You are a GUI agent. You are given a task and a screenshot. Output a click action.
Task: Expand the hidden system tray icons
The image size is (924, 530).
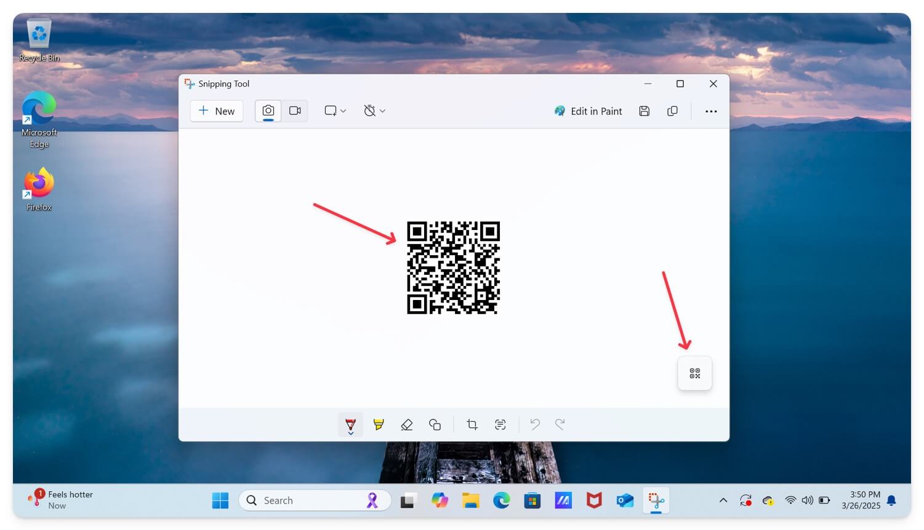tap(723, 500)
